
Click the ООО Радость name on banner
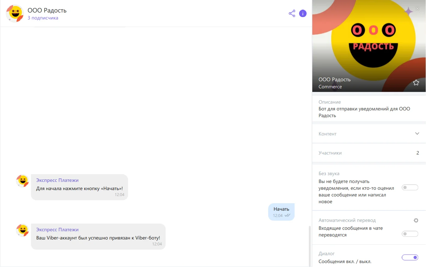[334, 80]
